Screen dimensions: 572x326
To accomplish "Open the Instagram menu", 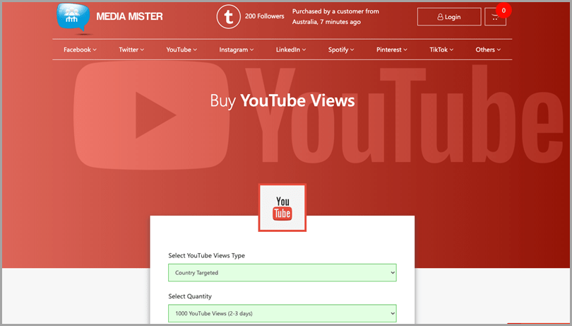I will coord(237,50).
